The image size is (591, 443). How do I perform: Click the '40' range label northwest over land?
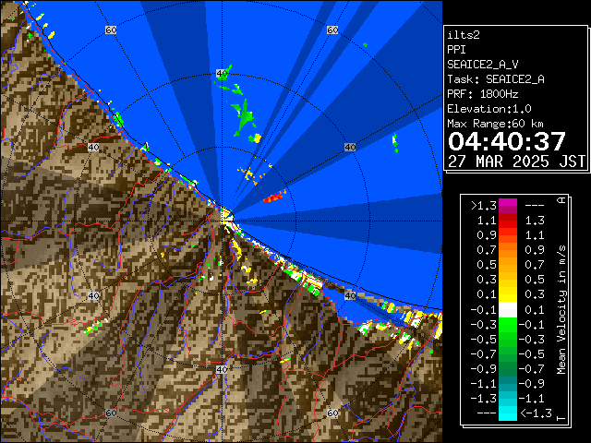pos(93,148)
